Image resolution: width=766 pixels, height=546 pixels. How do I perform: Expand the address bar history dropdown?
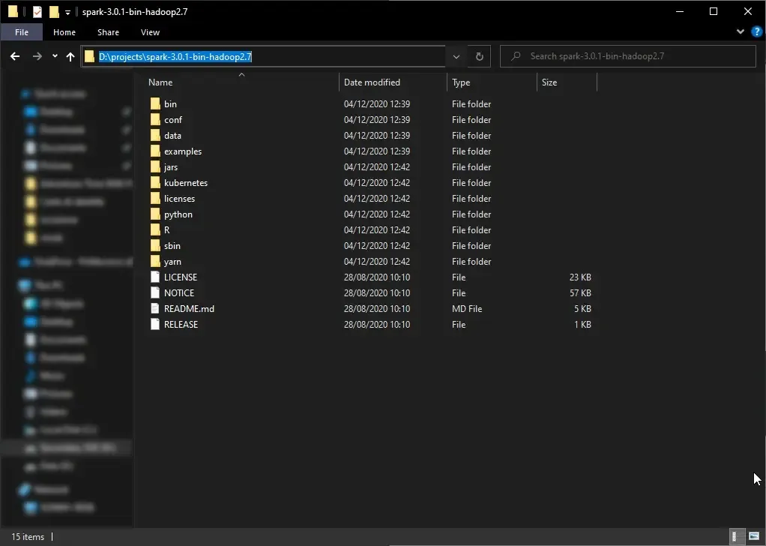(x=456, y=57)
